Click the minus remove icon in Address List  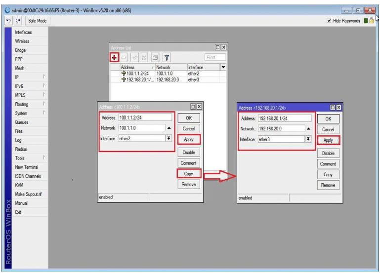tap(124, 57)
